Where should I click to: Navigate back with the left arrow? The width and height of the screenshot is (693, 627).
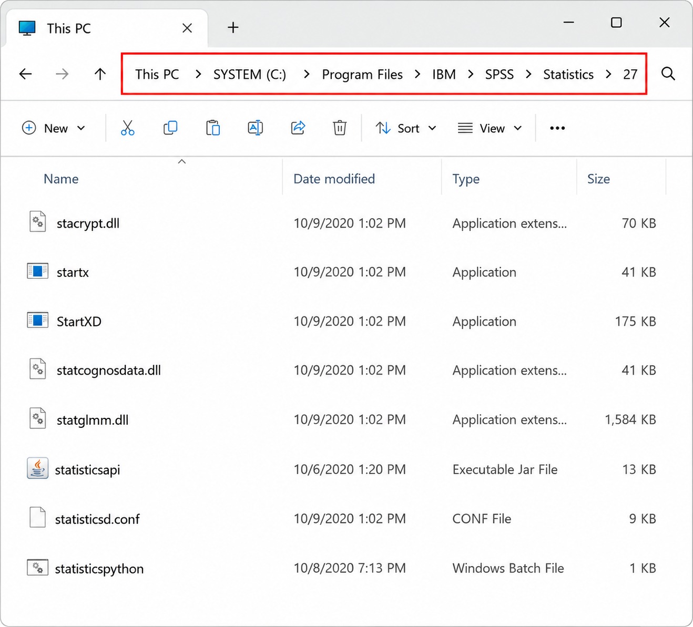tap(26, 74)
